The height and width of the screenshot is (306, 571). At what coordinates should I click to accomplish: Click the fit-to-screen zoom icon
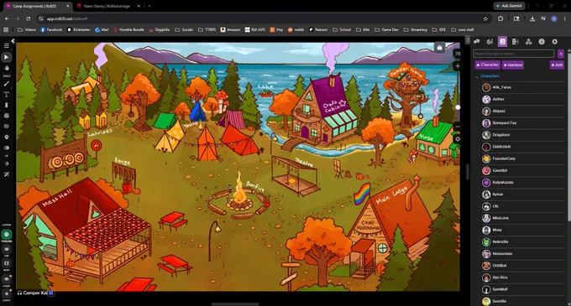(458, 139)
